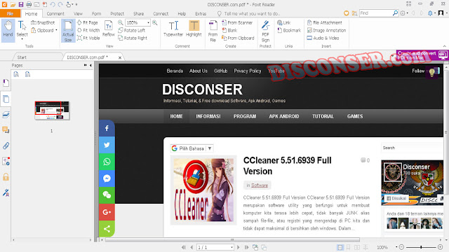Go to the last page
The width and height of the screenshot is (449, 252).
coord(246,247)
